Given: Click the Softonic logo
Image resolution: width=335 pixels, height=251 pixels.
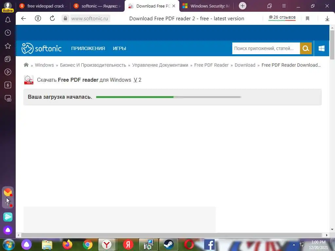Looking at the screenshot, I should (42, 48).
